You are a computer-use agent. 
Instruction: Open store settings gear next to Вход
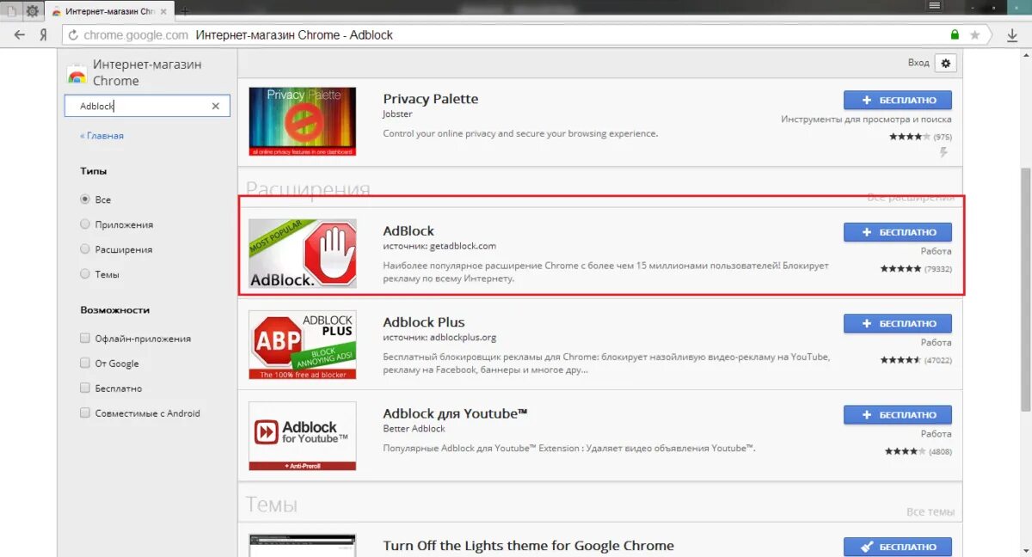[x=946, y=63]
